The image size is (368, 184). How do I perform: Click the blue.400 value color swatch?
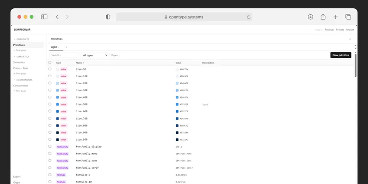pos(177,98)
